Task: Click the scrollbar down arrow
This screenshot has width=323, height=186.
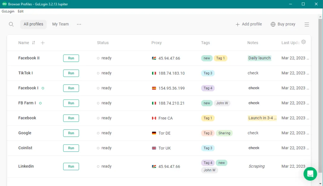Action: click(x=320, y=183)
